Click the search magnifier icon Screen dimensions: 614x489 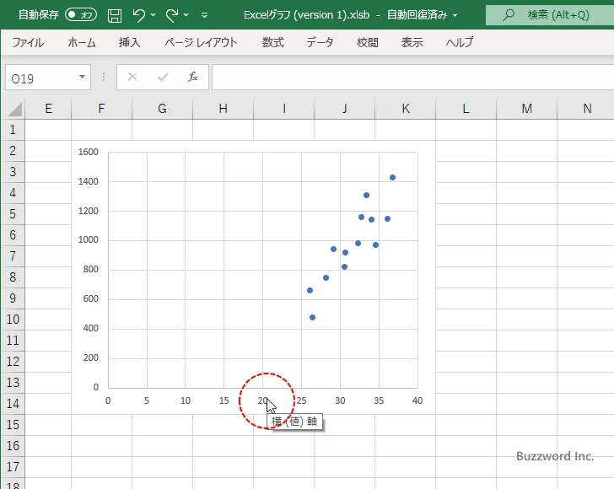[x=509, y=15]
